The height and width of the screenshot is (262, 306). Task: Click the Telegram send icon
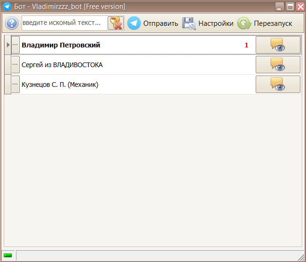pyautogui.click(x=134, y=23)
